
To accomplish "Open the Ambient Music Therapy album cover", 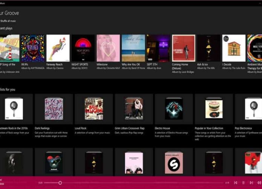I will coord(254,48).
